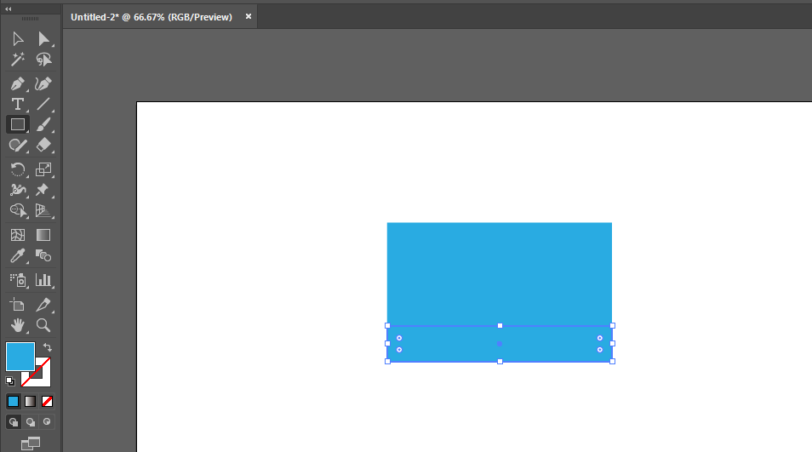Click the upper-left corner radius widget

pyautogui.click(x=399, y=338)
